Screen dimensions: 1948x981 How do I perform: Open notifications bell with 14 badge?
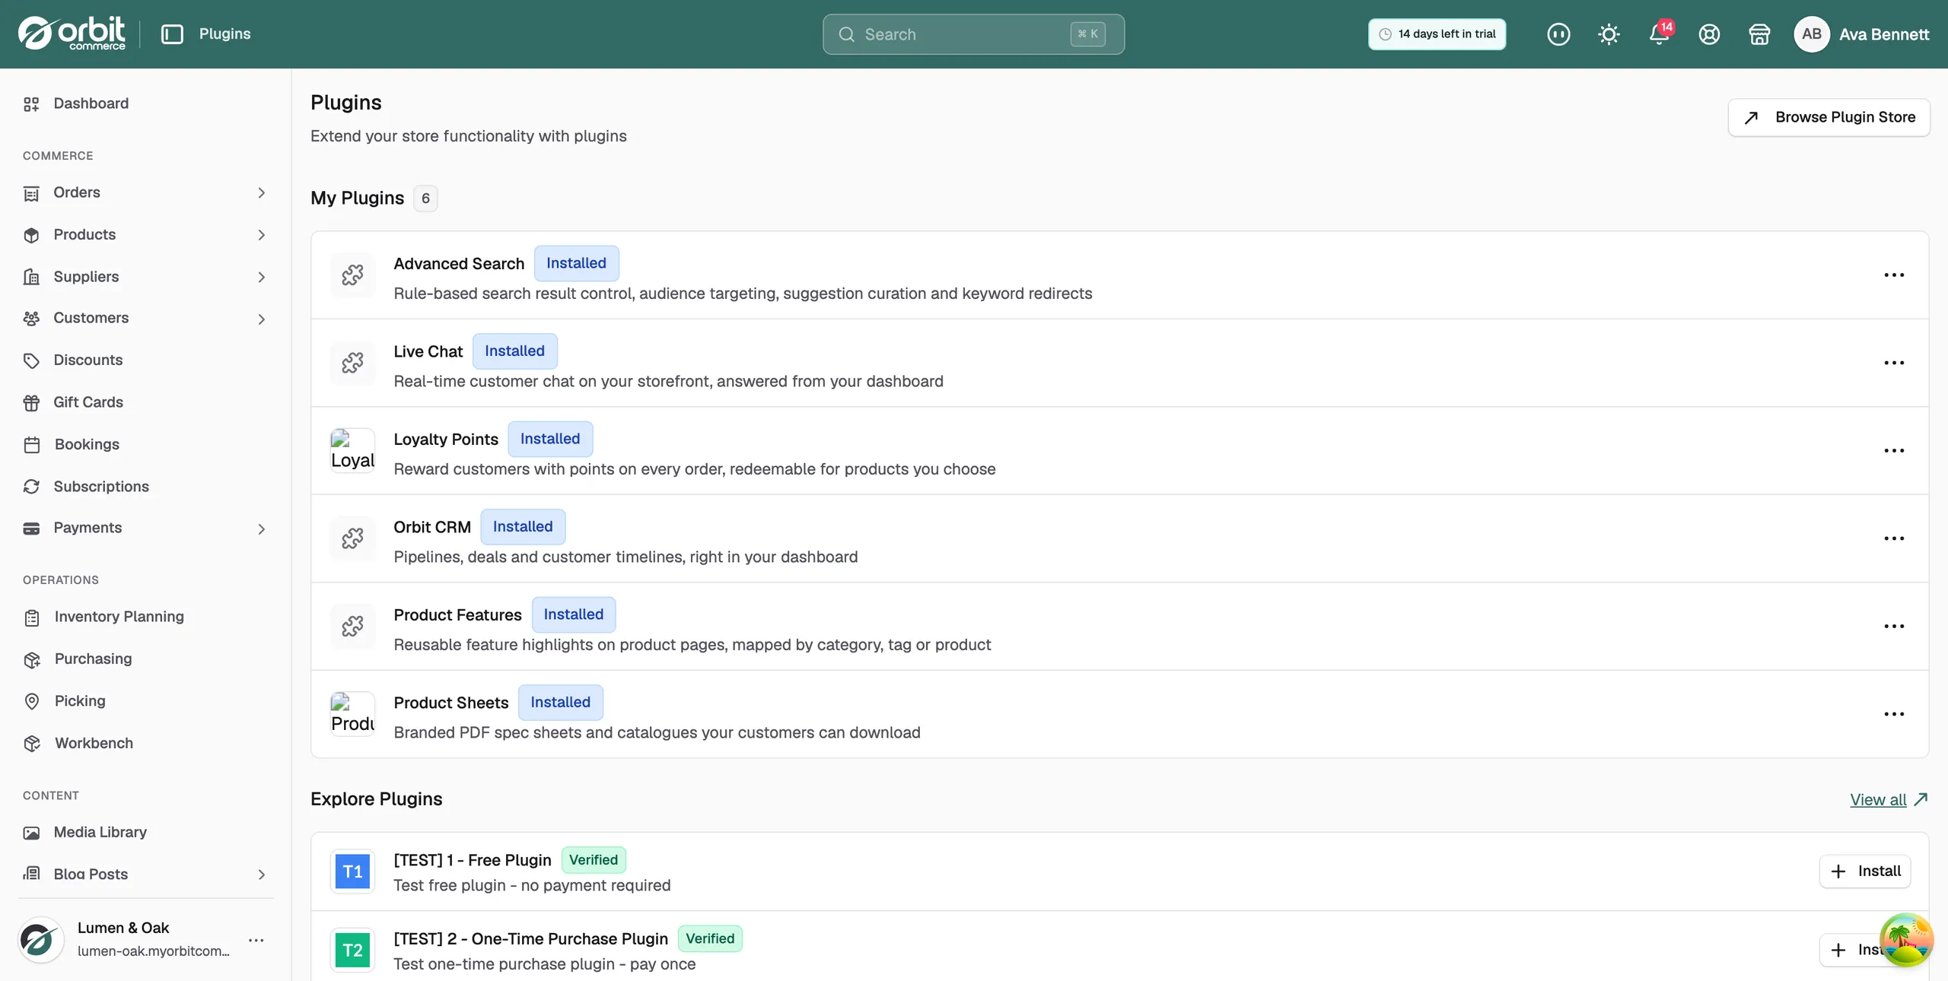pyautogui.click(x=1660, y=34)
